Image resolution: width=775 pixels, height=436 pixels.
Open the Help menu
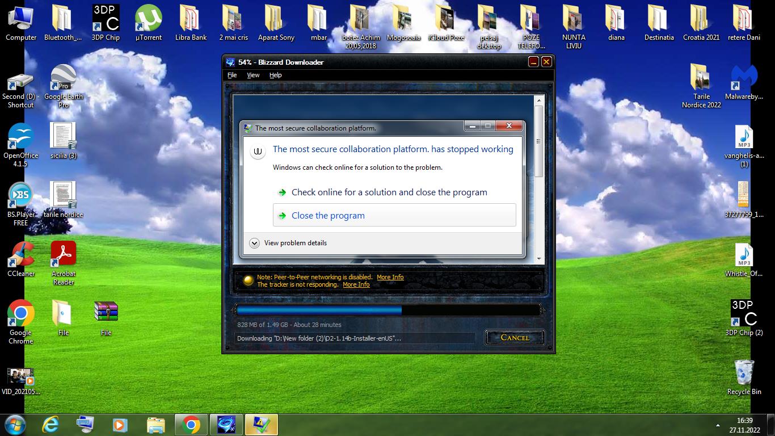tap(275, 75)
